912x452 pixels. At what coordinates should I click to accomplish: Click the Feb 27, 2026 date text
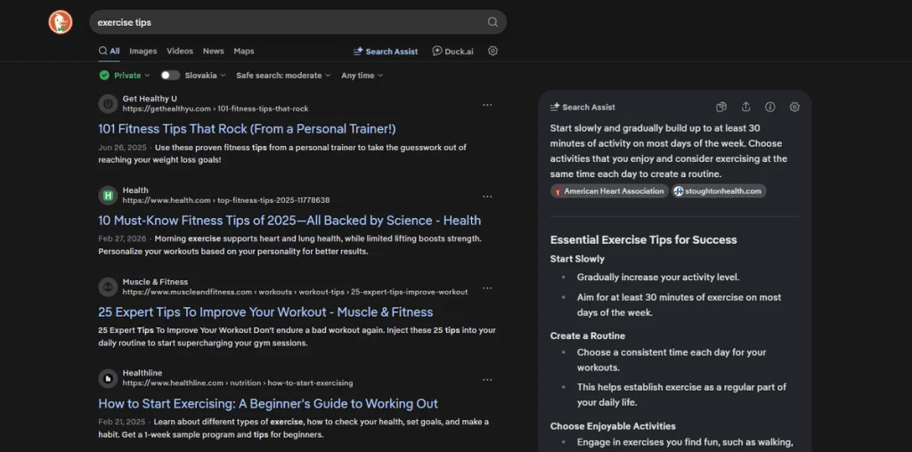click(122, 238)
